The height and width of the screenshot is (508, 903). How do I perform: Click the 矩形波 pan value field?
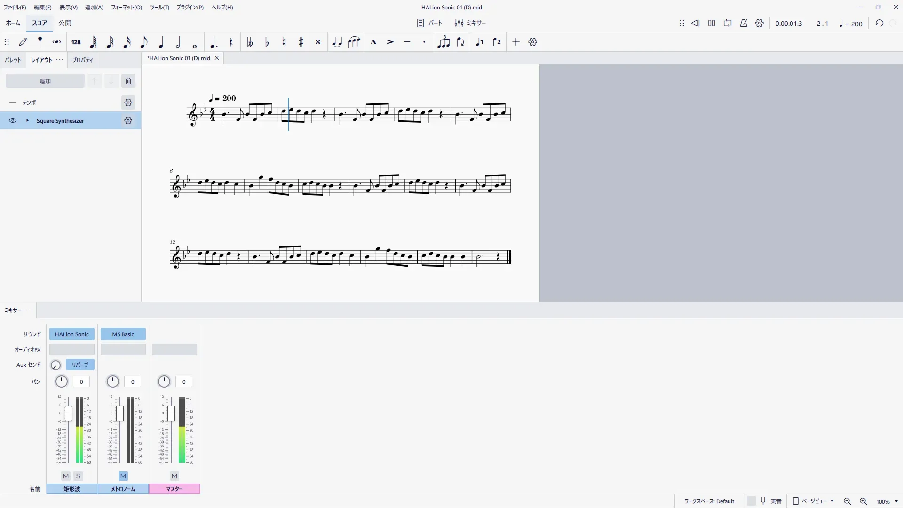coord(81,382)
